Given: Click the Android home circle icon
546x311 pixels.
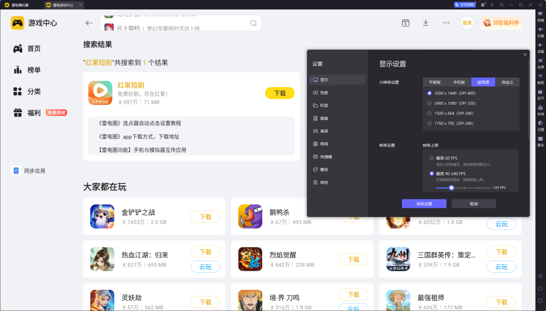Looking at the screenshot, I should coord(540,288).
